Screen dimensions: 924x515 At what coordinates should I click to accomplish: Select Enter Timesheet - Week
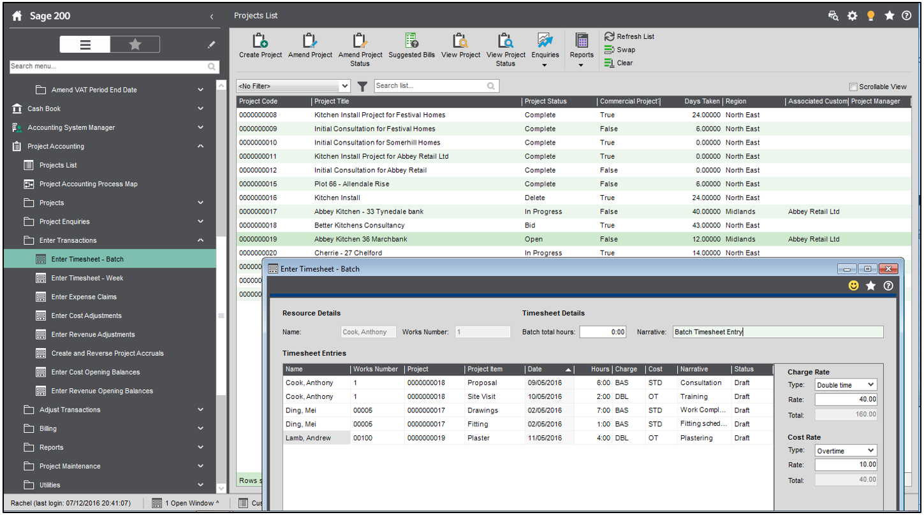87,278
